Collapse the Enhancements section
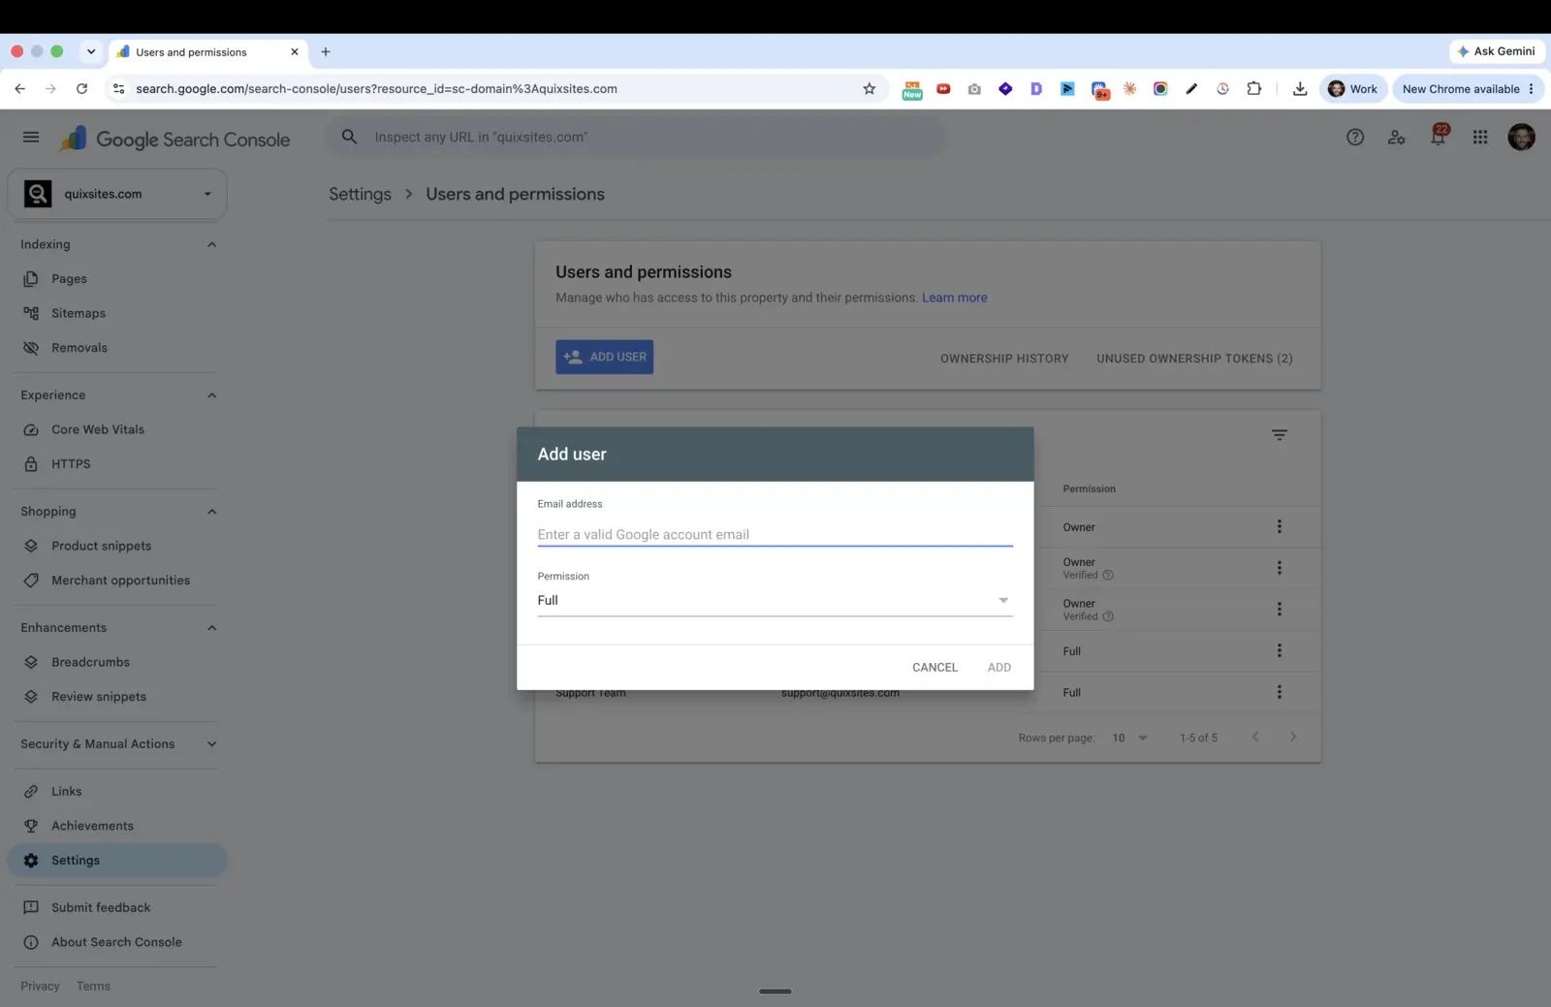1551x1007 pixels. click(x=211, y=628)
